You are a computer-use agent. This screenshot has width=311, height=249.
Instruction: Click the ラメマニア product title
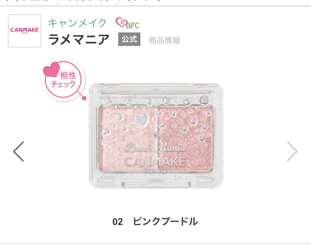click(79, 39)
